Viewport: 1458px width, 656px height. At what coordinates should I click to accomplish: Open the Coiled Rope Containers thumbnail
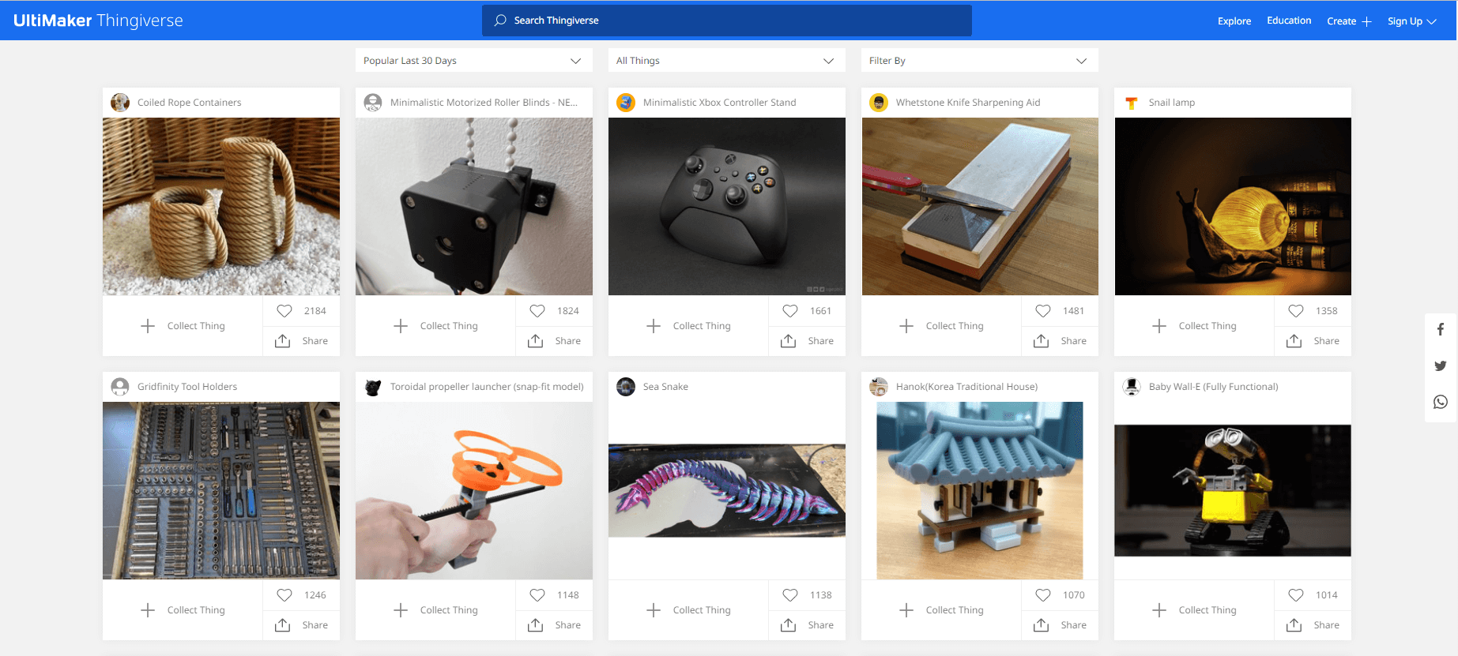[221, 207]
